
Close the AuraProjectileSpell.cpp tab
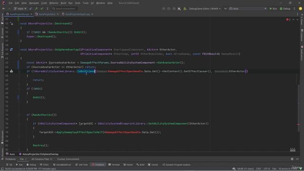click(92, 14)
